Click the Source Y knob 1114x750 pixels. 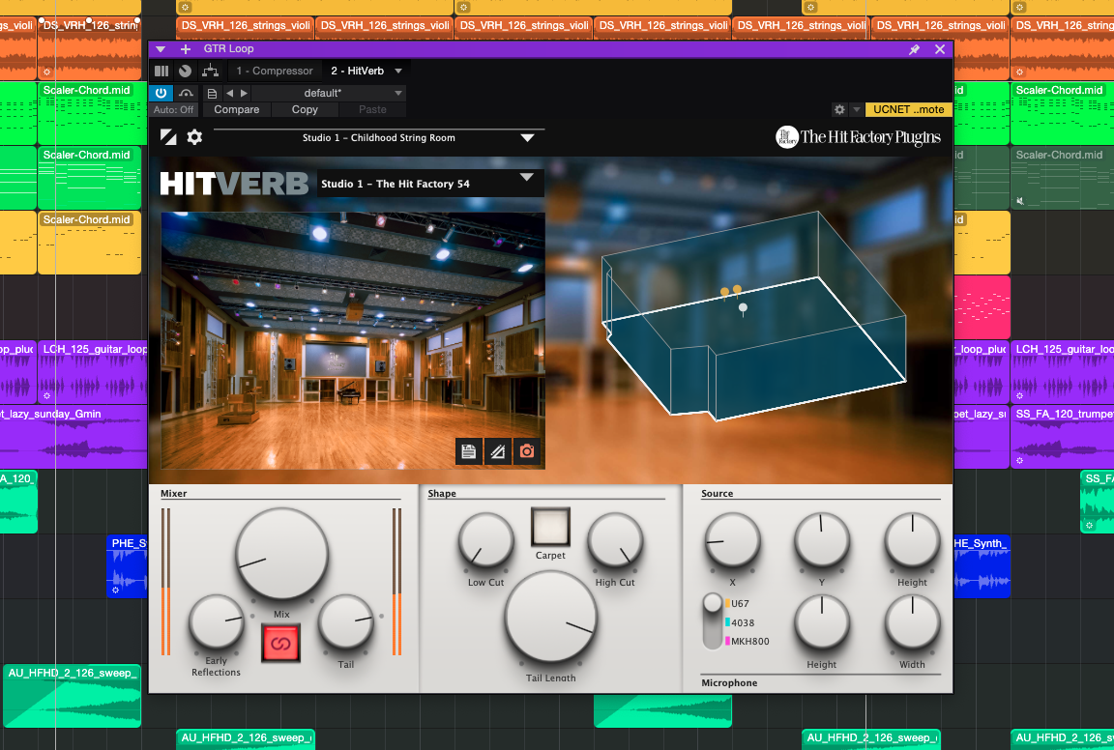pyautogui.click(x=822, y=540)
